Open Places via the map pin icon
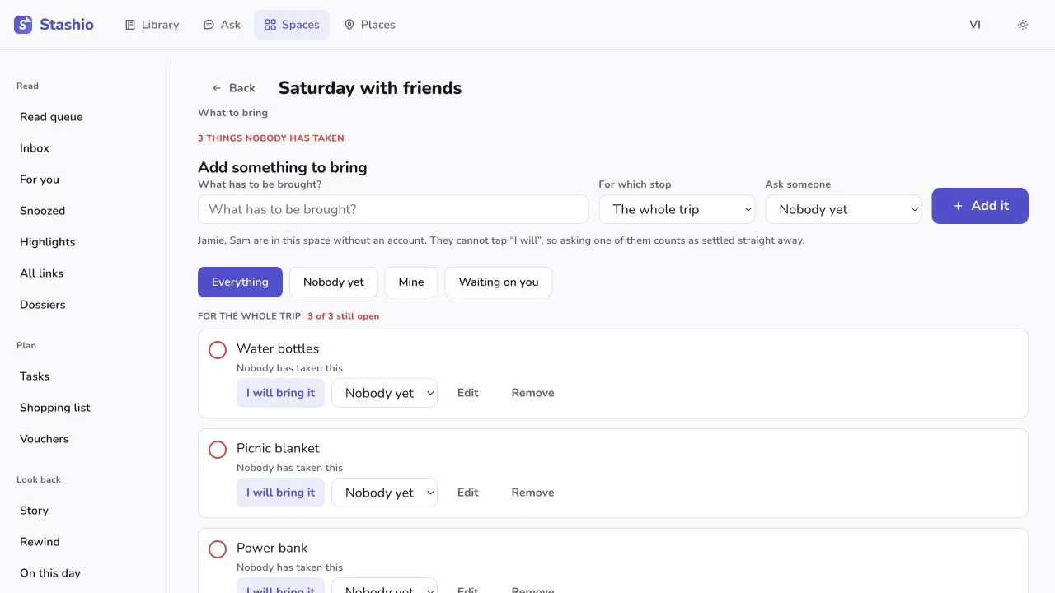This screenshot has width=1055, height=593. (349, 25)
